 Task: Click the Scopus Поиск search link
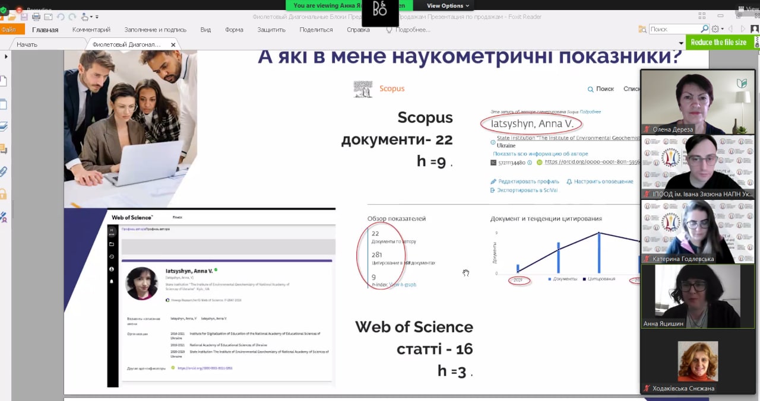tap(600, 89)
